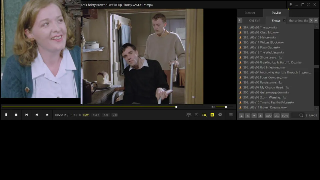This screenshot has width=320, height=180.
Task: Select 293. s03e01 Shore Leave.mkv
Action: coord(275,57)
